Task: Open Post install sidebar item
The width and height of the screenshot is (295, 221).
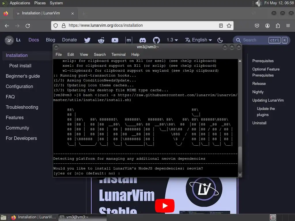Action: coord(20,66)
